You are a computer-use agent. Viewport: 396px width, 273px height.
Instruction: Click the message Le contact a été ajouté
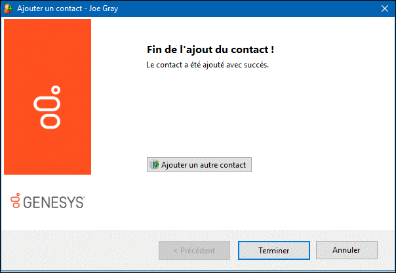click(x=207, y=65)
